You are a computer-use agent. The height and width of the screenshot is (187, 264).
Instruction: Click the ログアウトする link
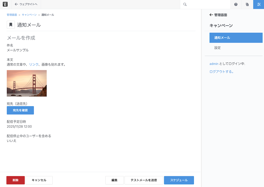[222, 72]
